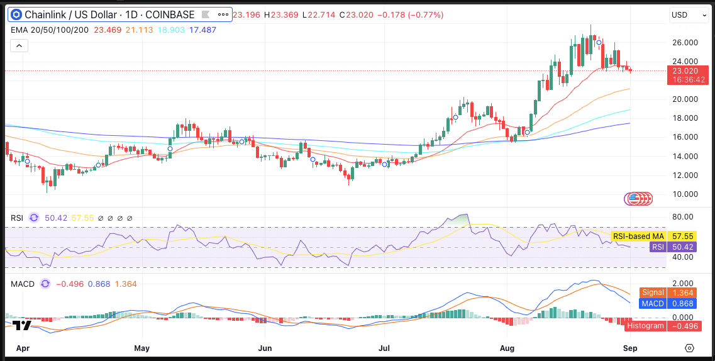Click the circle event marker in late April

point(98,165)
